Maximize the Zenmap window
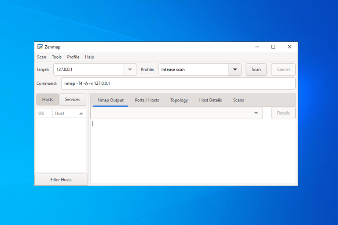 (x=273, y=47)
